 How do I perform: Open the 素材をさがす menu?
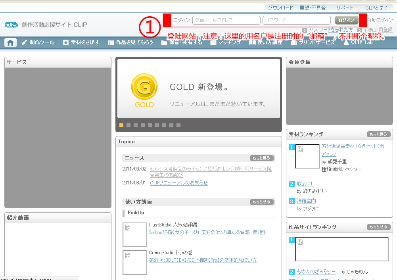tap(81, 42)
